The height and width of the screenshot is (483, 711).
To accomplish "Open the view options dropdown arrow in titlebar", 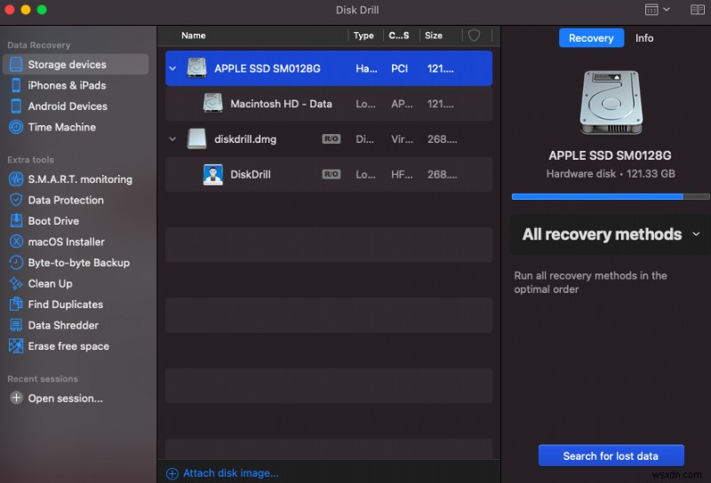I will [667, 9].
